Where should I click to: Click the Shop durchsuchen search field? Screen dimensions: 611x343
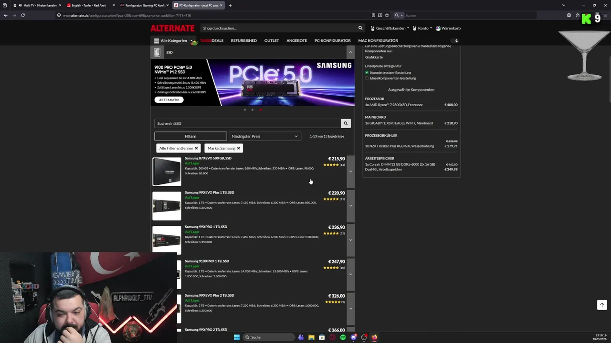(279, 28)
